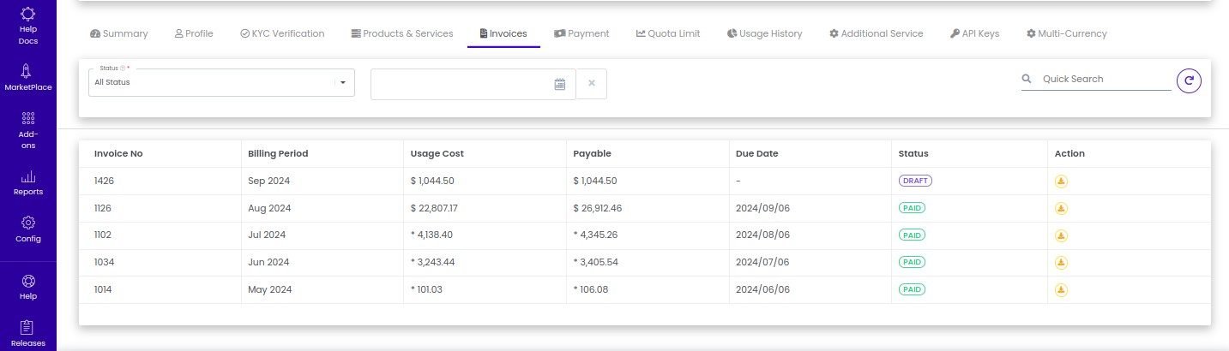Click the Payable column header

592,154
